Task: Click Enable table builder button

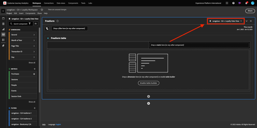Action: 148,83
